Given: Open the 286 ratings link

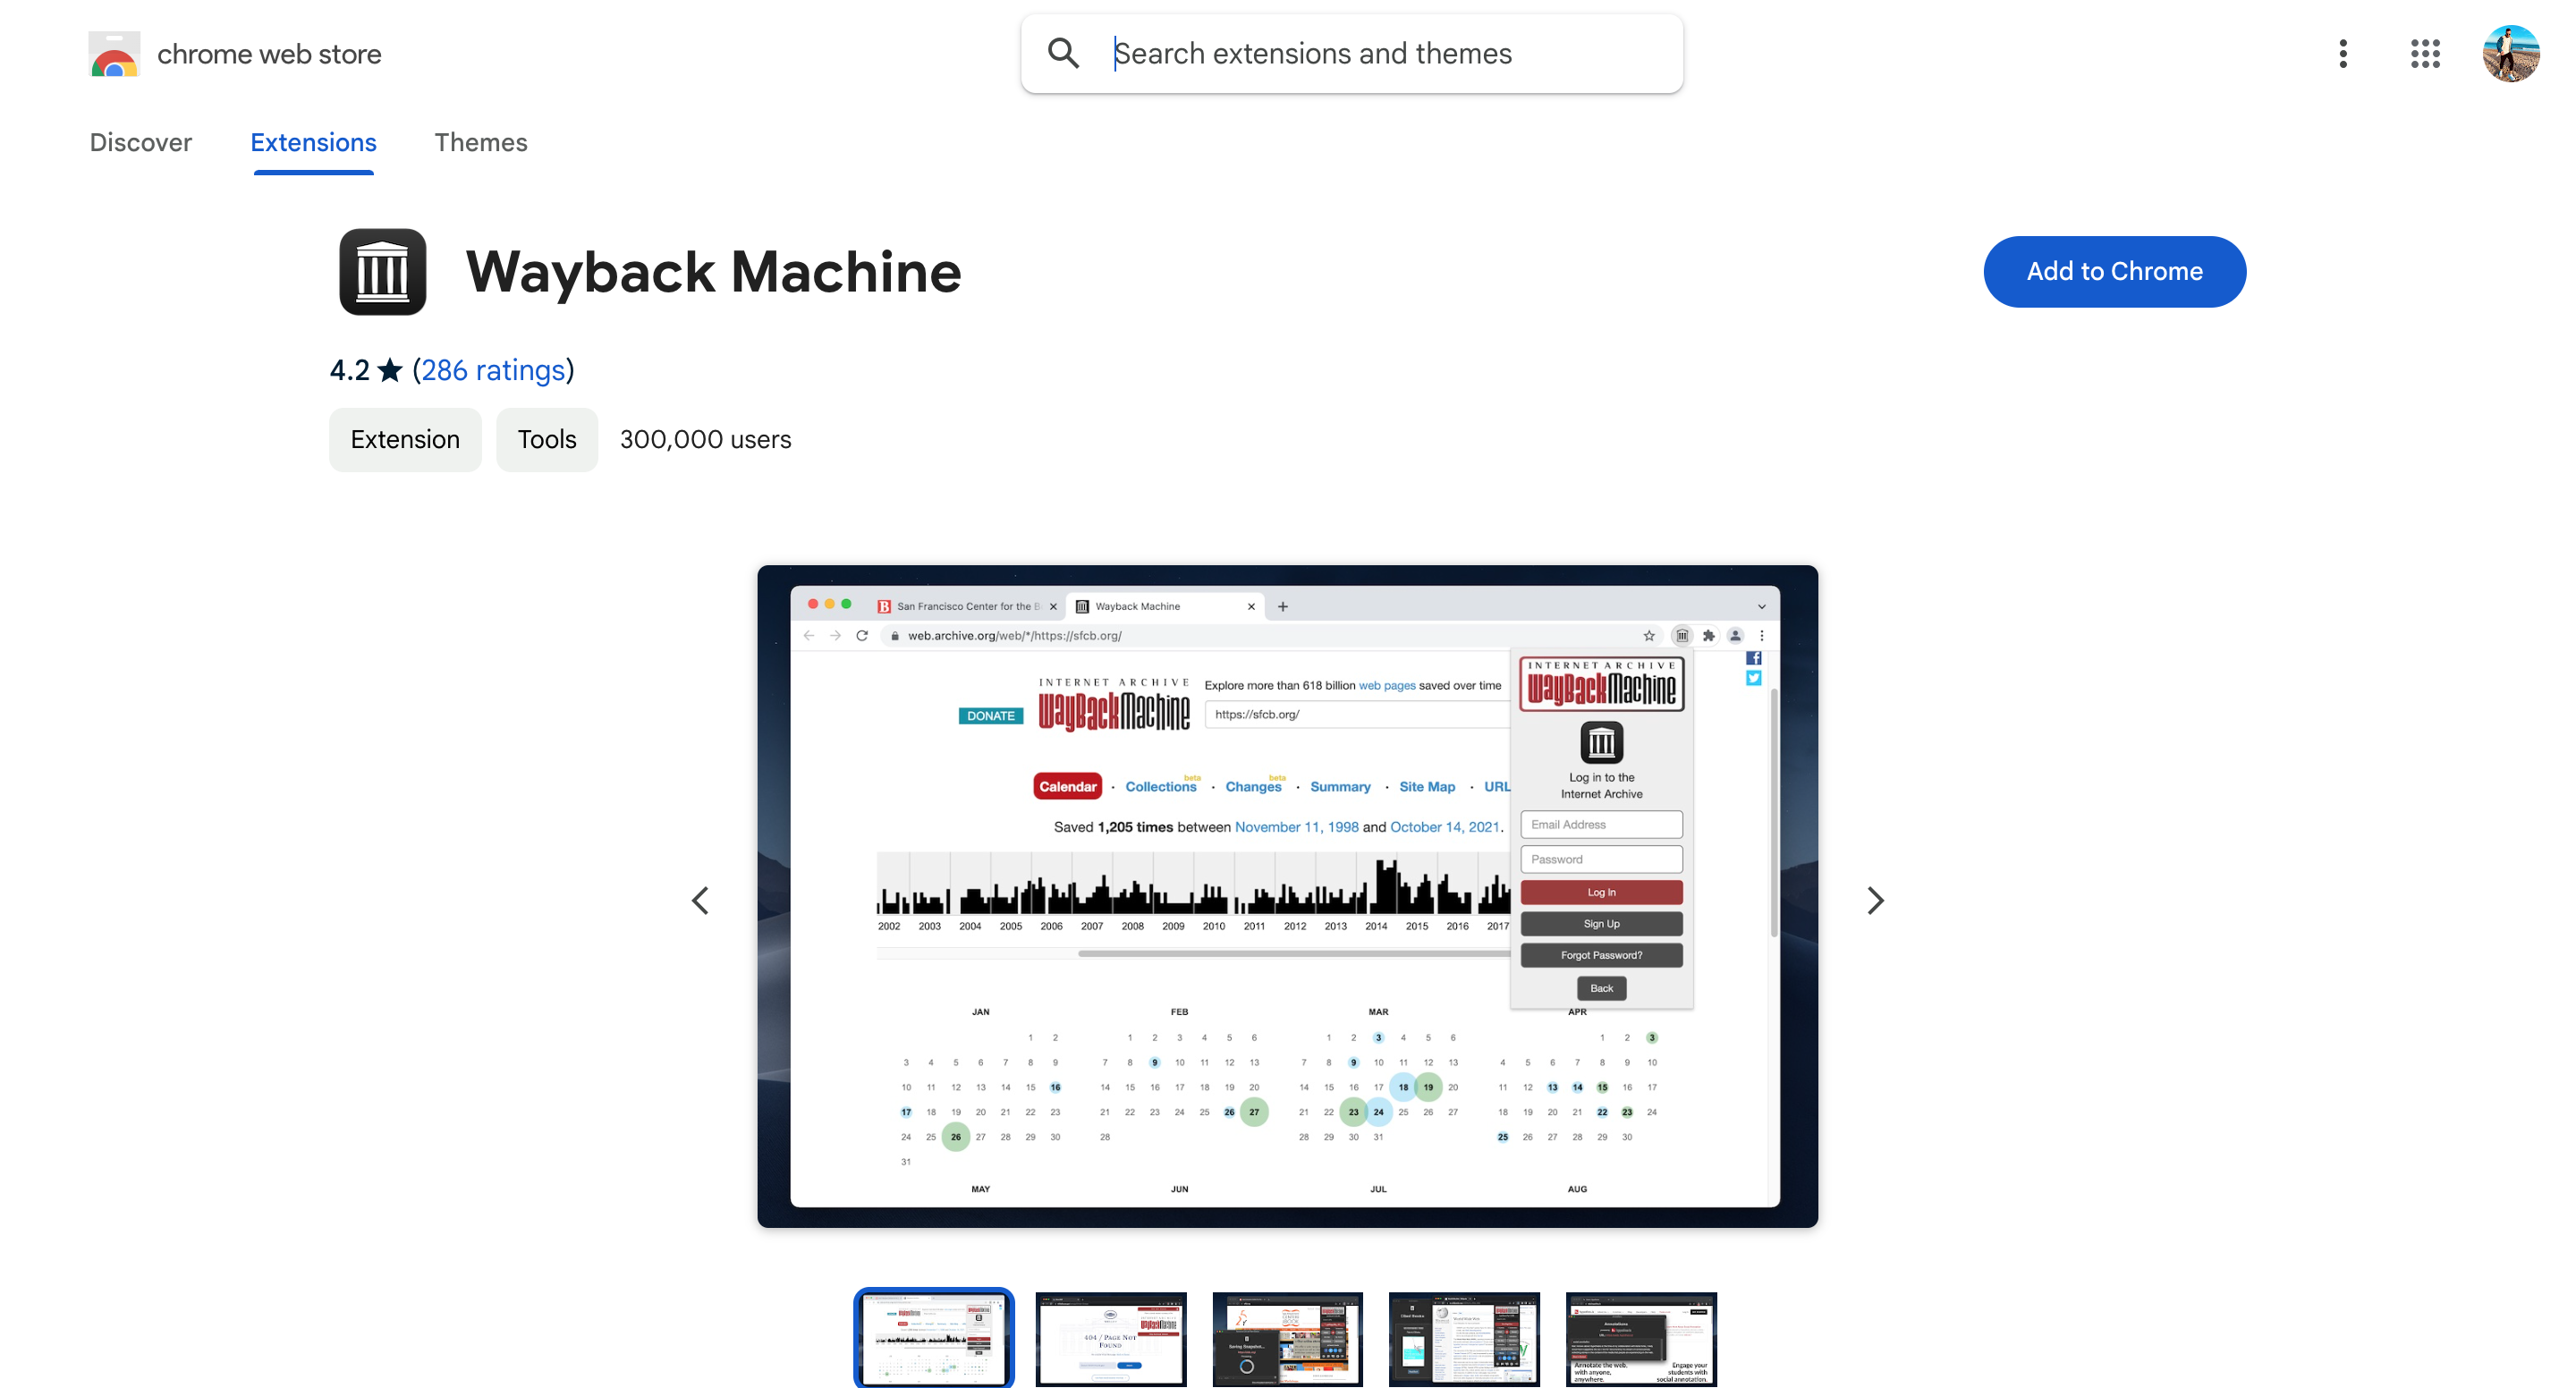Looking at the screenshot, I should (x=494, y=370).
